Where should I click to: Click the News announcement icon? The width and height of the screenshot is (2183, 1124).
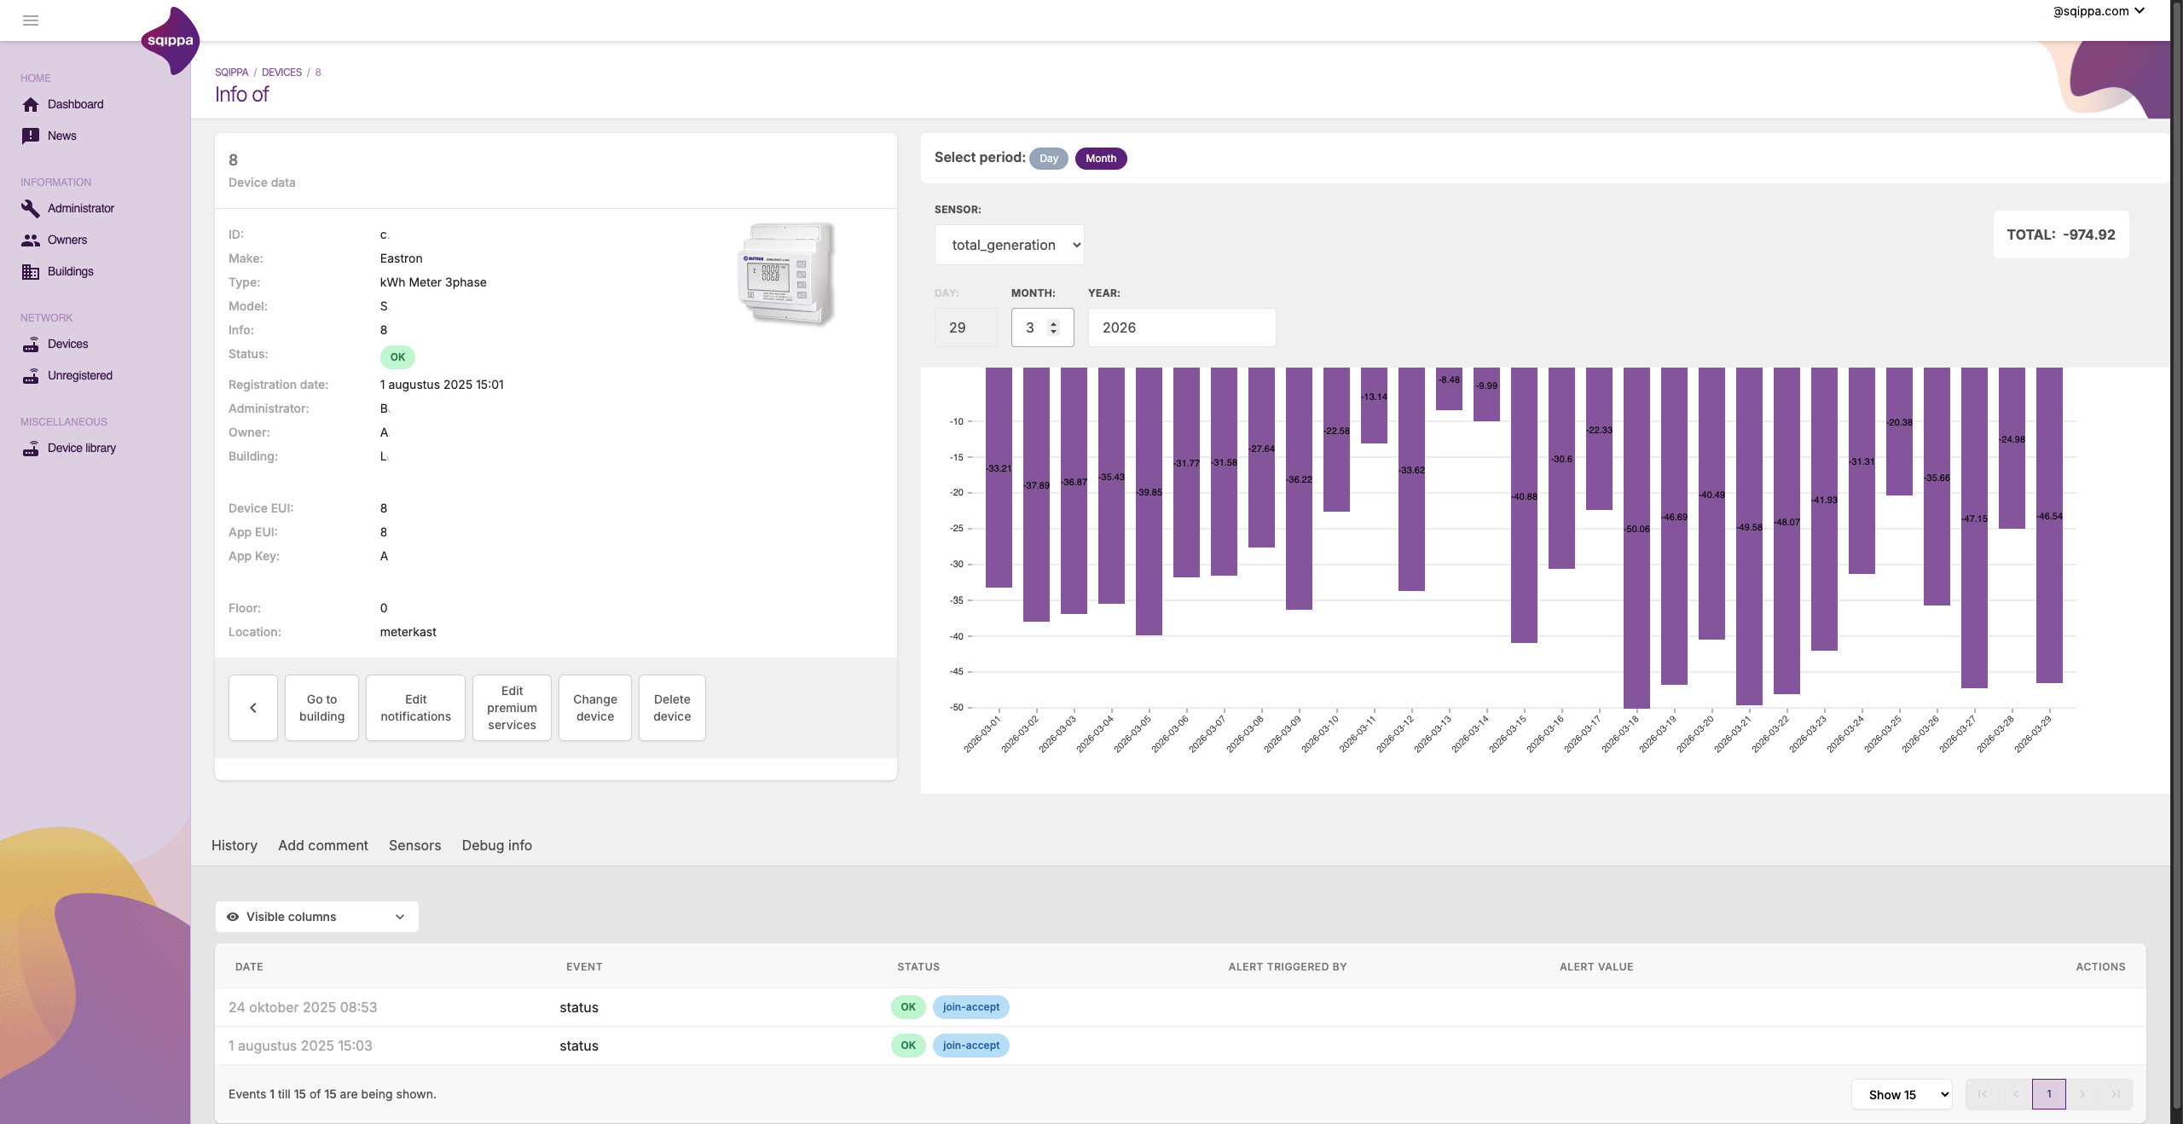[x=31, y=136]
